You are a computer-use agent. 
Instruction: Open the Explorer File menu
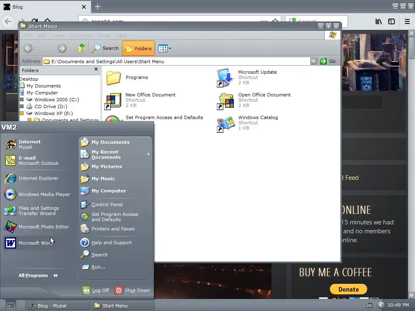click(27, 35)
